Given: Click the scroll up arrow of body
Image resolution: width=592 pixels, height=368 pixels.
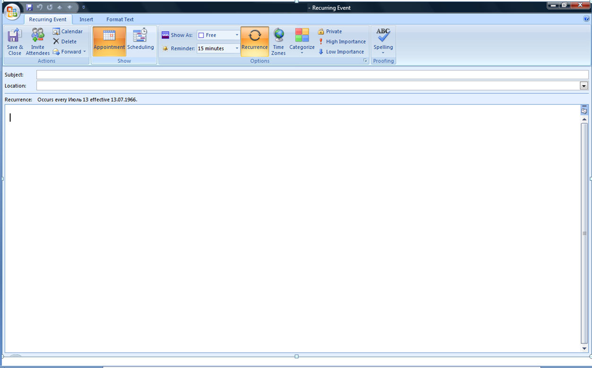Looking at the screenshot, I should [584, 119].
